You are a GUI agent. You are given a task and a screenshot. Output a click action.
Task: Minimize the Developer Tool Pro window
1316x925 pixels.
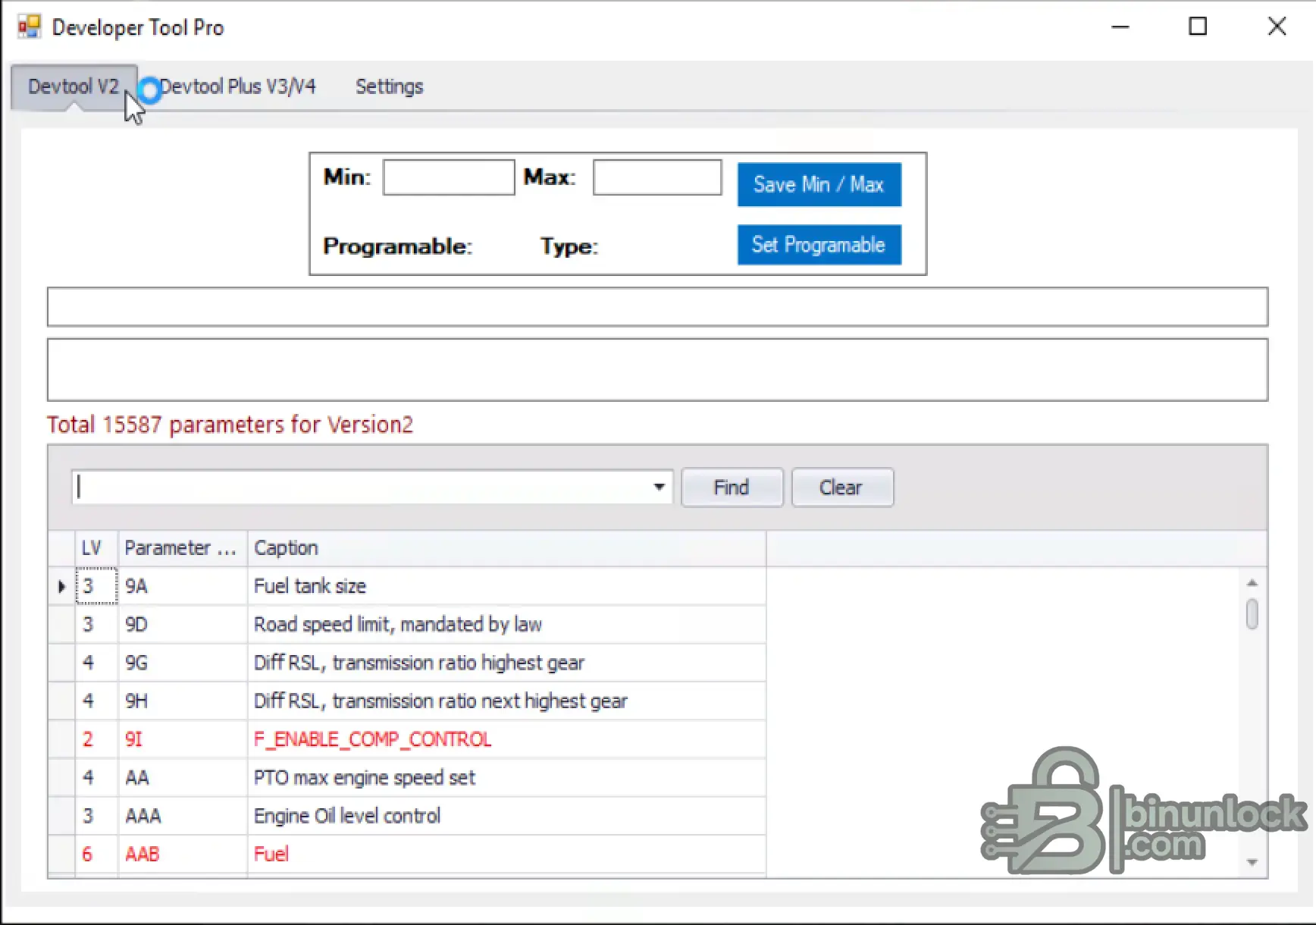(1120, 27)
